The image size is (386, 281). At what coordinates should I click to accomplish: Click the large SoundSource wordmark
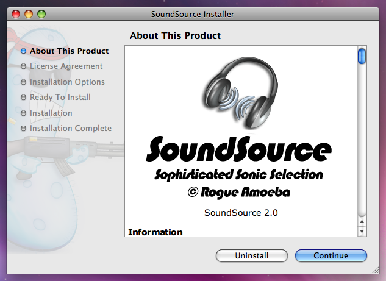coord(239,149)
